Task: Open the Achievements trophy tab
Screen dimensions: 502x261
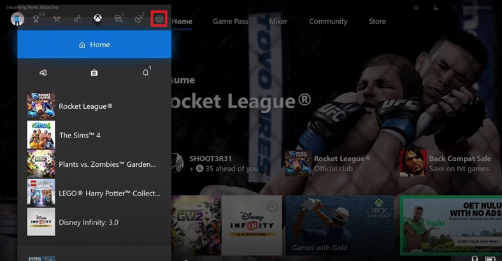Action: pos(36,19)
